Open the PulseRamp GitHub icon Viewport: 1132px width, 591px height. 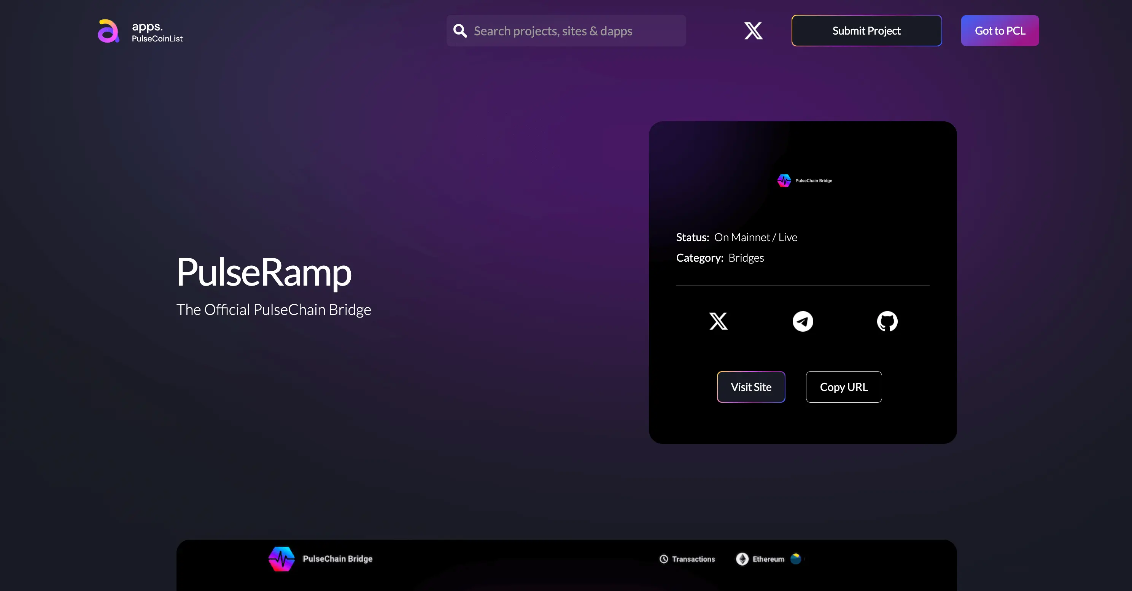click(x=887, y=321)
